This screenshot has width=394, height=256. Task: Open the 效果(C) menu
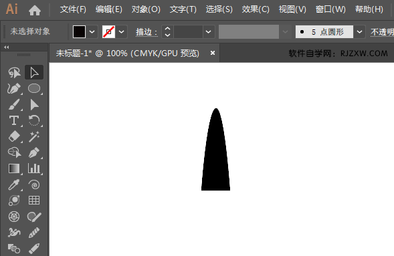[256, 9]
